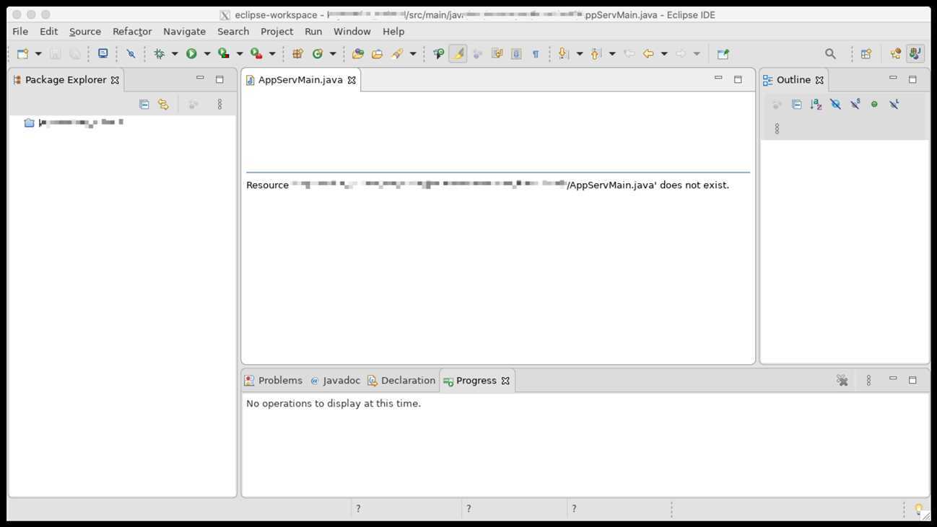
Task: Click the Run Last Tool icon
Action: [256, 54]
